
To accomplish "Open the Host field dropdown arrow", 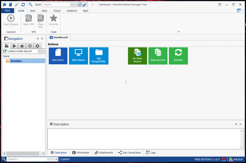I will 72,4.
